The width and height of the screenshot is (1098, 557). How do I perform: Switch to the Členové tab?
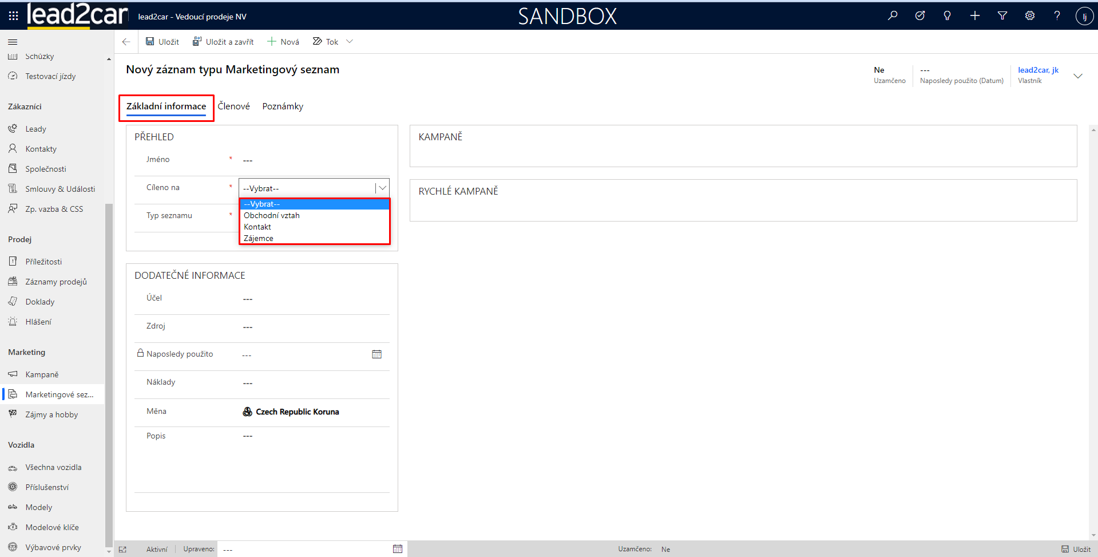coord(233,106)
